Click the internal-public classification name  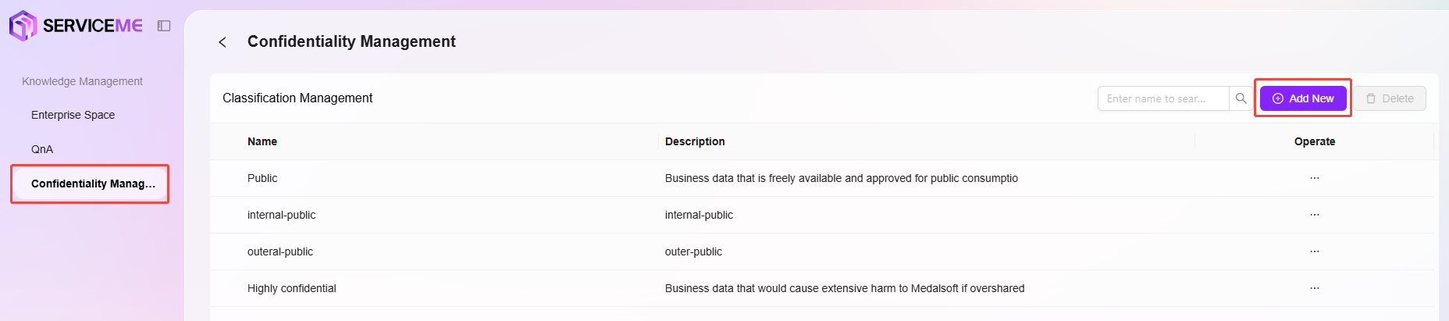click(281, 215)
